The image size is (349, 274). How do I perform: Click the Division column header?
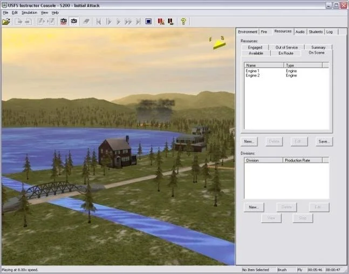tap(264, 160)
